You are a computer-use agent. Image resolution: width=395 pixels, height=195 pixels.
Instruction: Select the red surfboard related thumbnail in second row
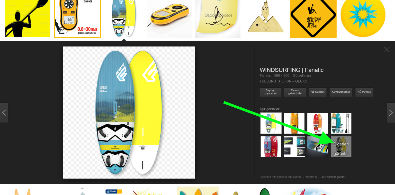[271, 146]
